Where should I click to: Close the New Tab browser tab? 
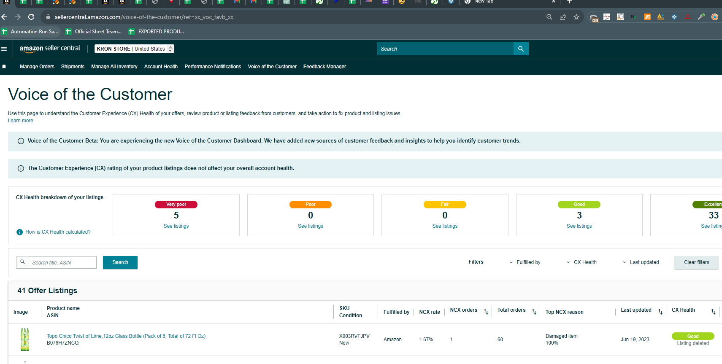pyautogui.click(x=554, y=2)
